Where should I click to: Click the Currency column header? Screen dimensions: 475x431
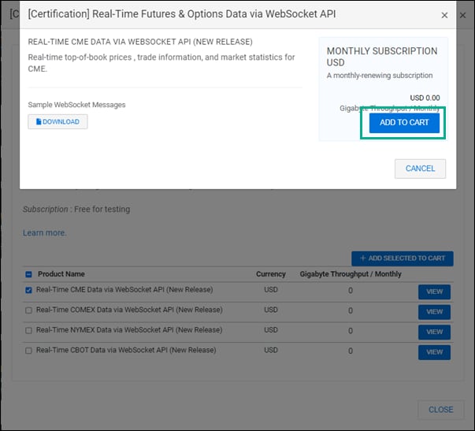(x=270, y=274)
